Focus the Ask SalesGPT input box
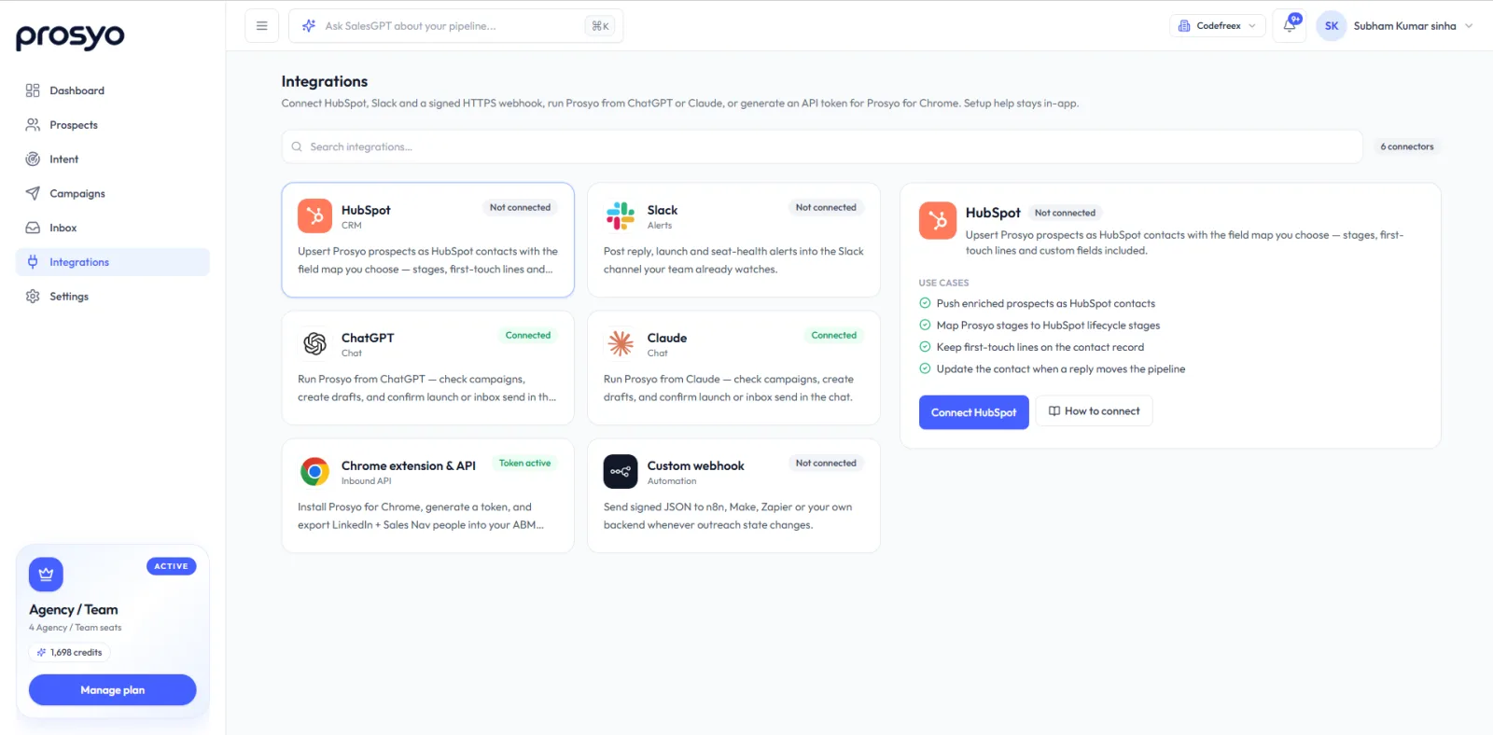 [455, 26]
